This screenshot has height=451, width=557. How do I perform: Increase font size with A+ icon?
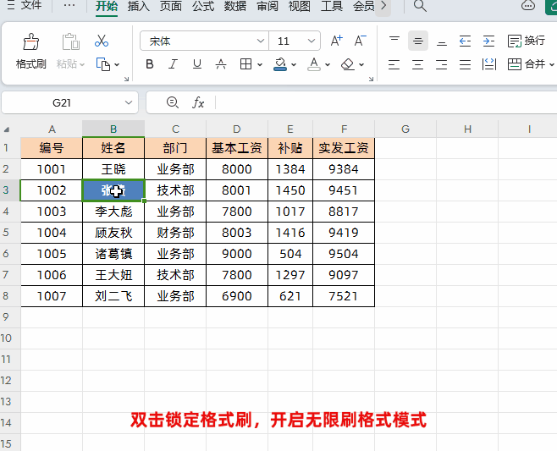[336, 41]
